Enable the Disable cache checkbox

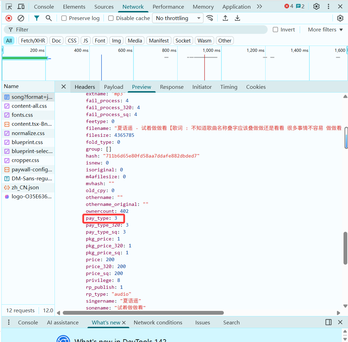click(111, 18)
